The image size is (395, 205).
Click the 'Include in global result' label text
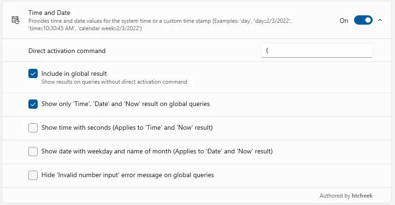(74, 73)
